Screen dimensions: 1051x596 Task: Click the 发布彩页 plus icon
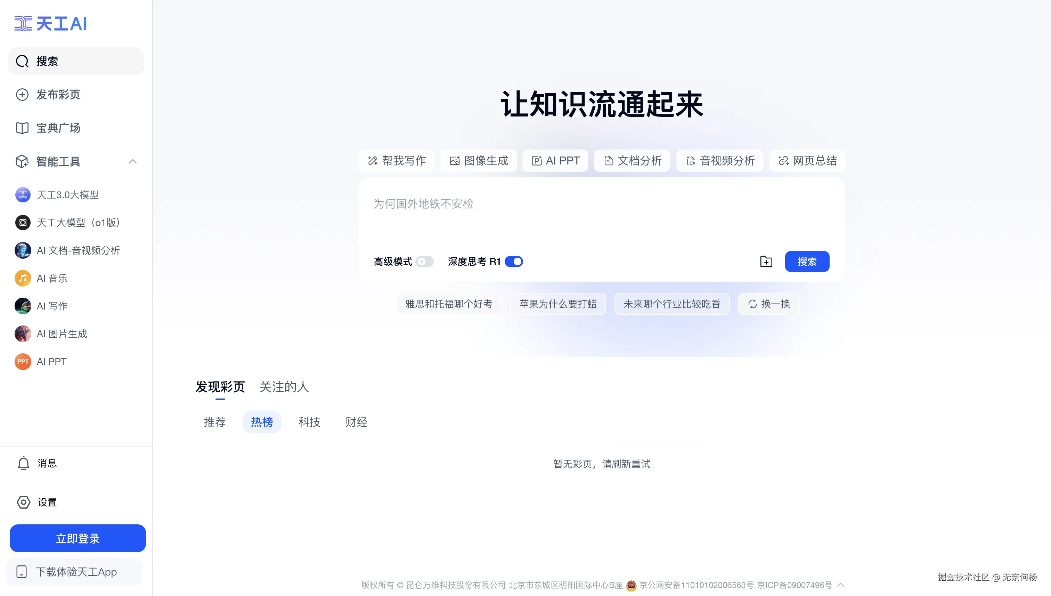point(22,95)
